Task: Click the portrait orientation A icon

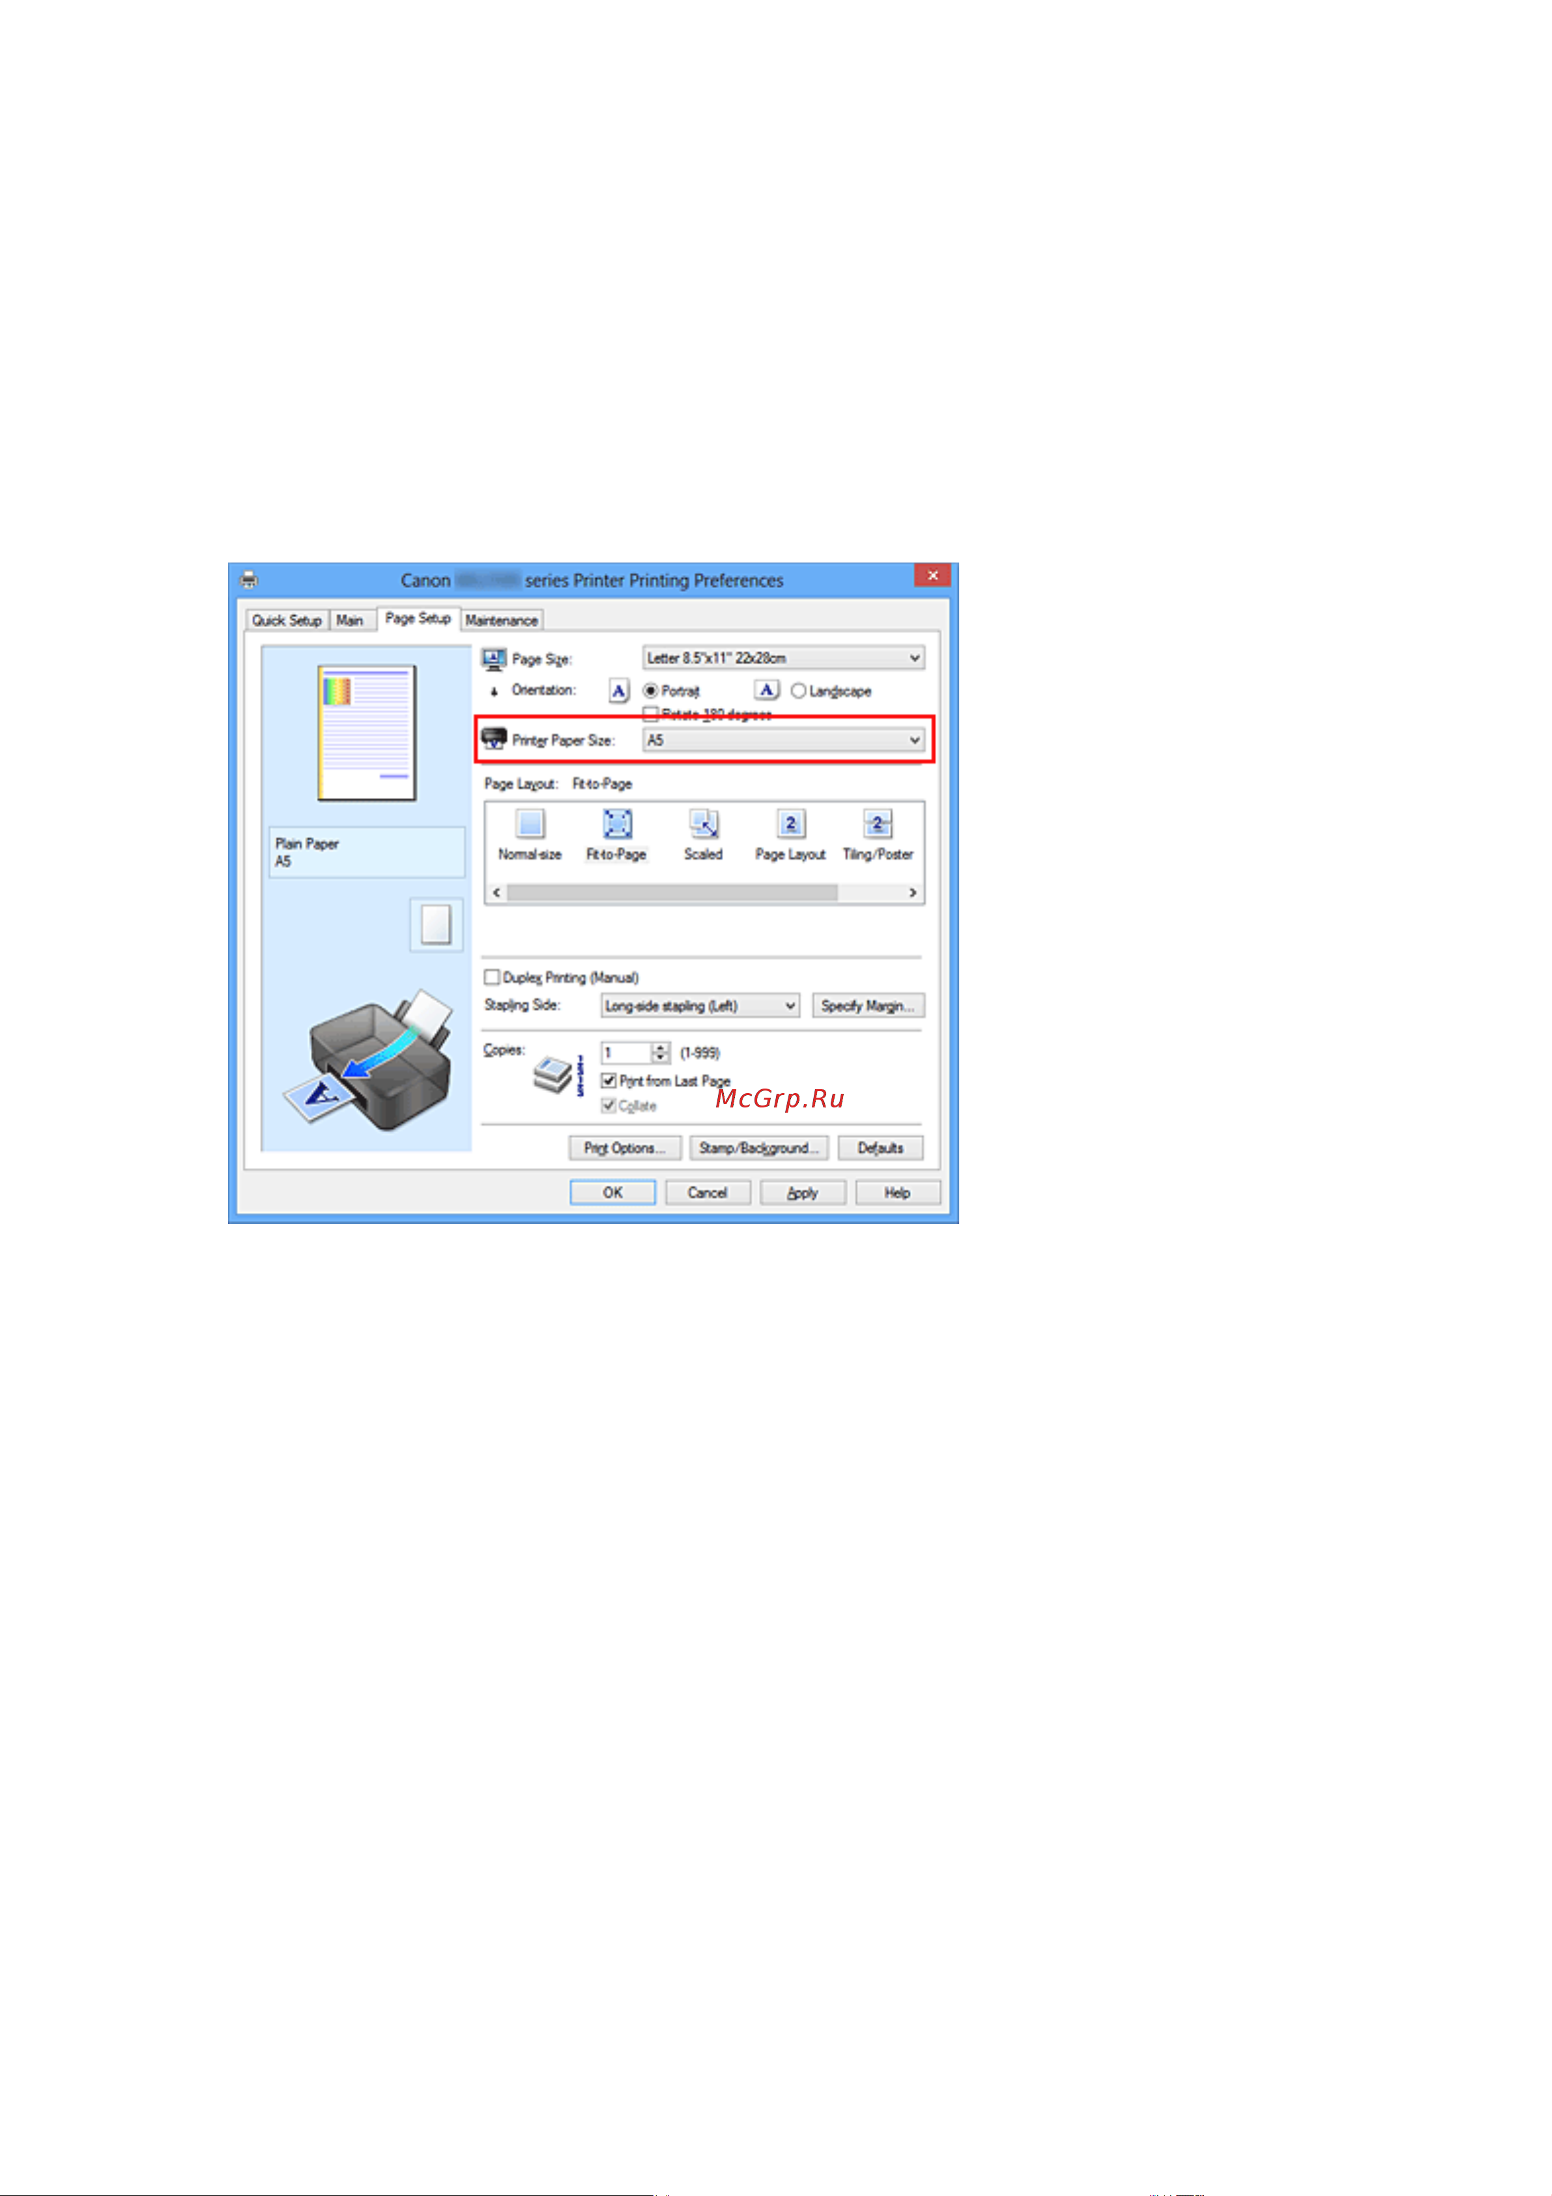Action: click(x=619, y=690)
